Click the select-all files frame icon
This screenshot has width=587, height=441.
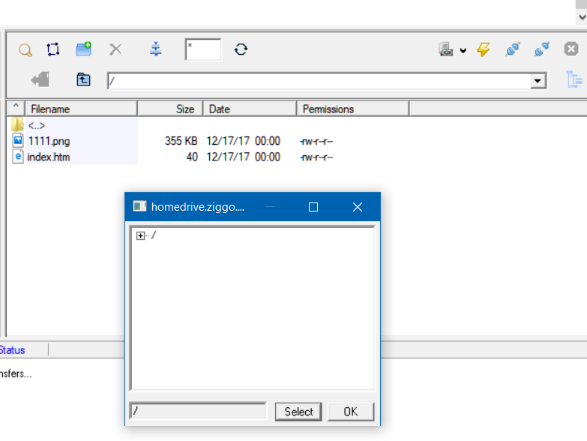(52, 49)
